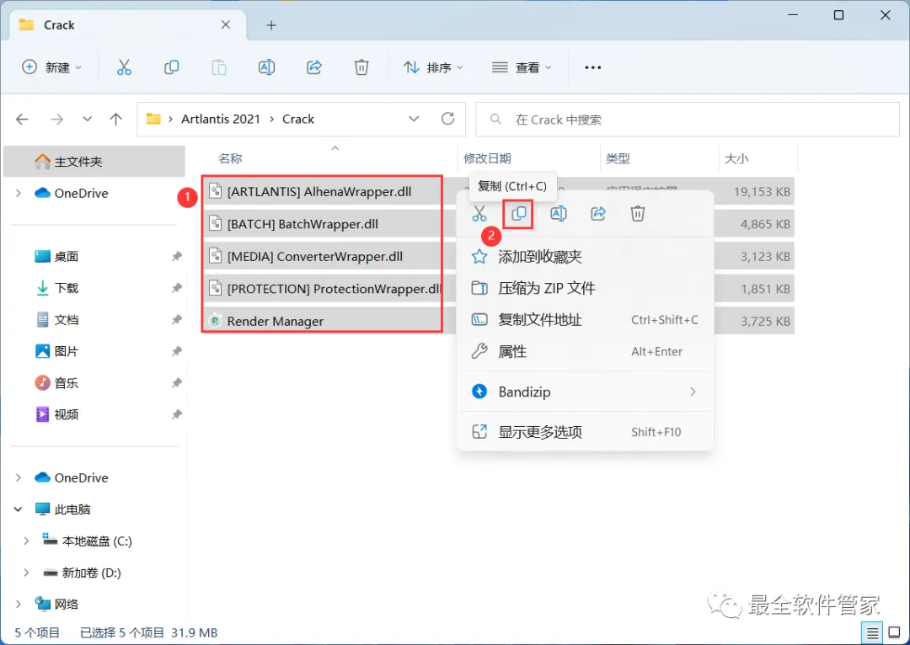
Task: Click the Delete icon in the context menu
Action: 638,213
